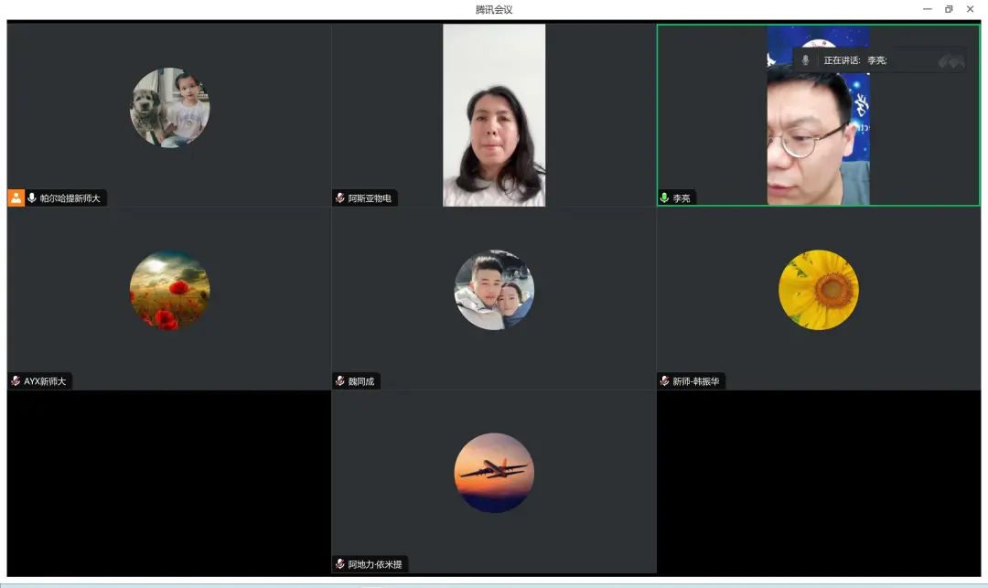This screenshot has width=988, height=588.
Task: Select the sunflower avatar of 新师-韩振华
Action: click(819, 290)
